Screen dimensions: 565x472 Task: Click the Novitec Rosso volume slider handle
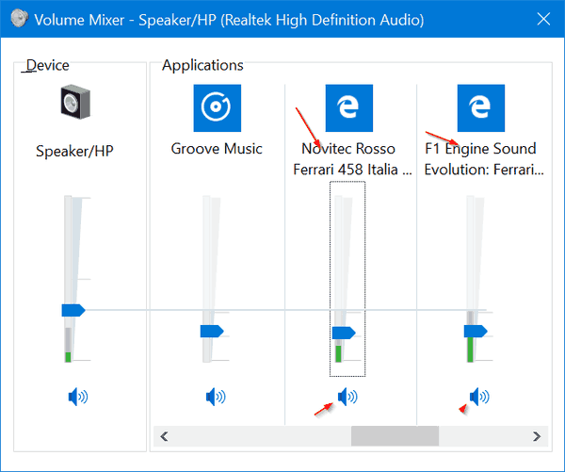tap(344, 332)
